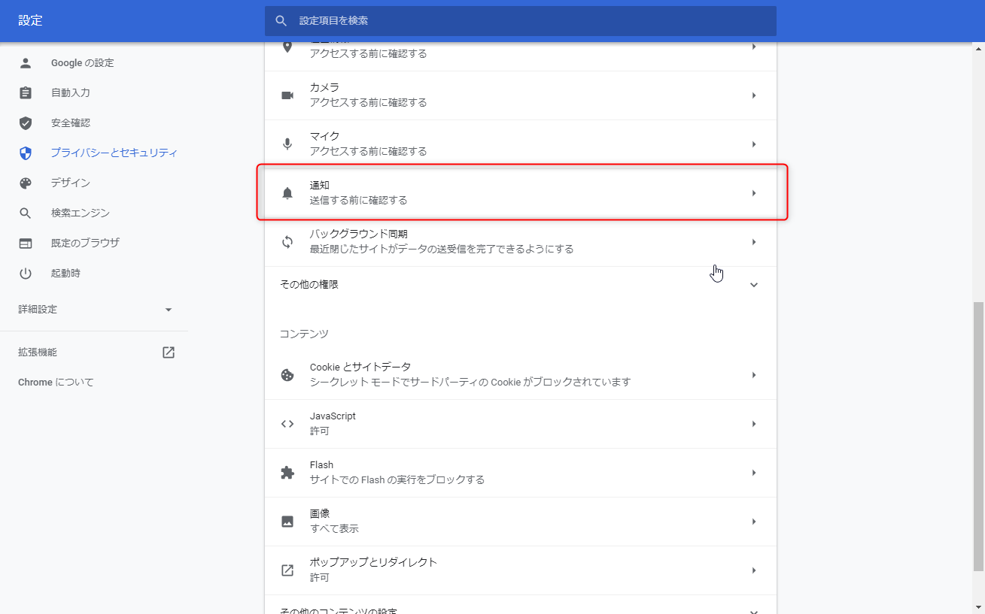Open the ポップアップとリダイレクト row arrow
The image size is (985, 614).
tap(754, 570)
